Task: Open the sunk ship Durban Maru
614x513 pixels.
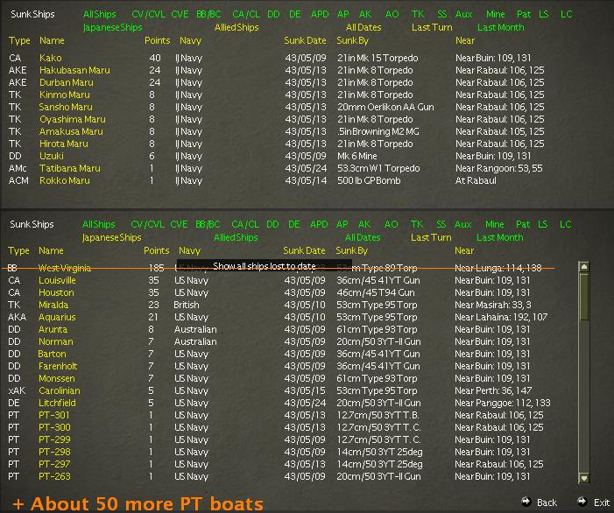Action: click(x=67, y=82)
